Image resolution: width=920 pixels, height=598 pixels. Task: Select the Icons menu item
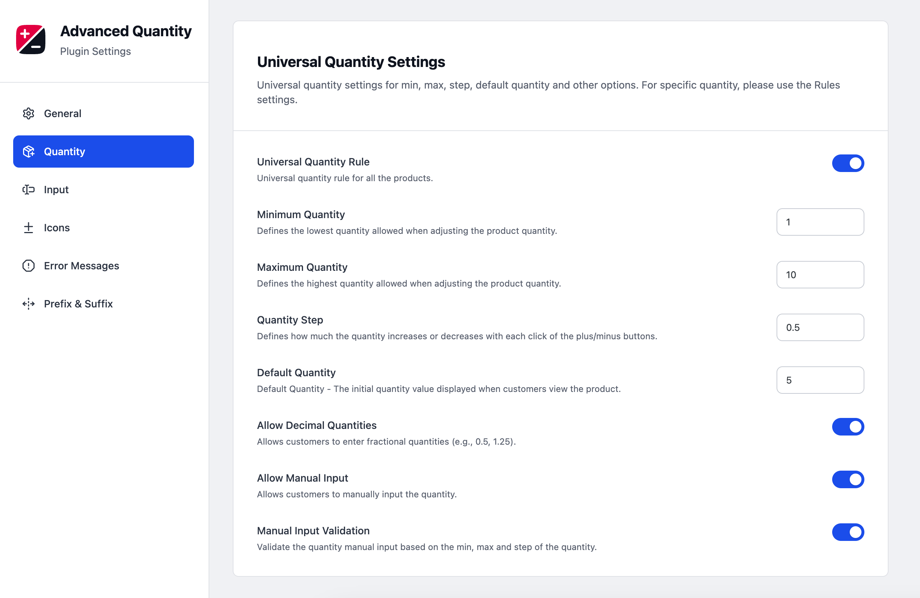57,228
